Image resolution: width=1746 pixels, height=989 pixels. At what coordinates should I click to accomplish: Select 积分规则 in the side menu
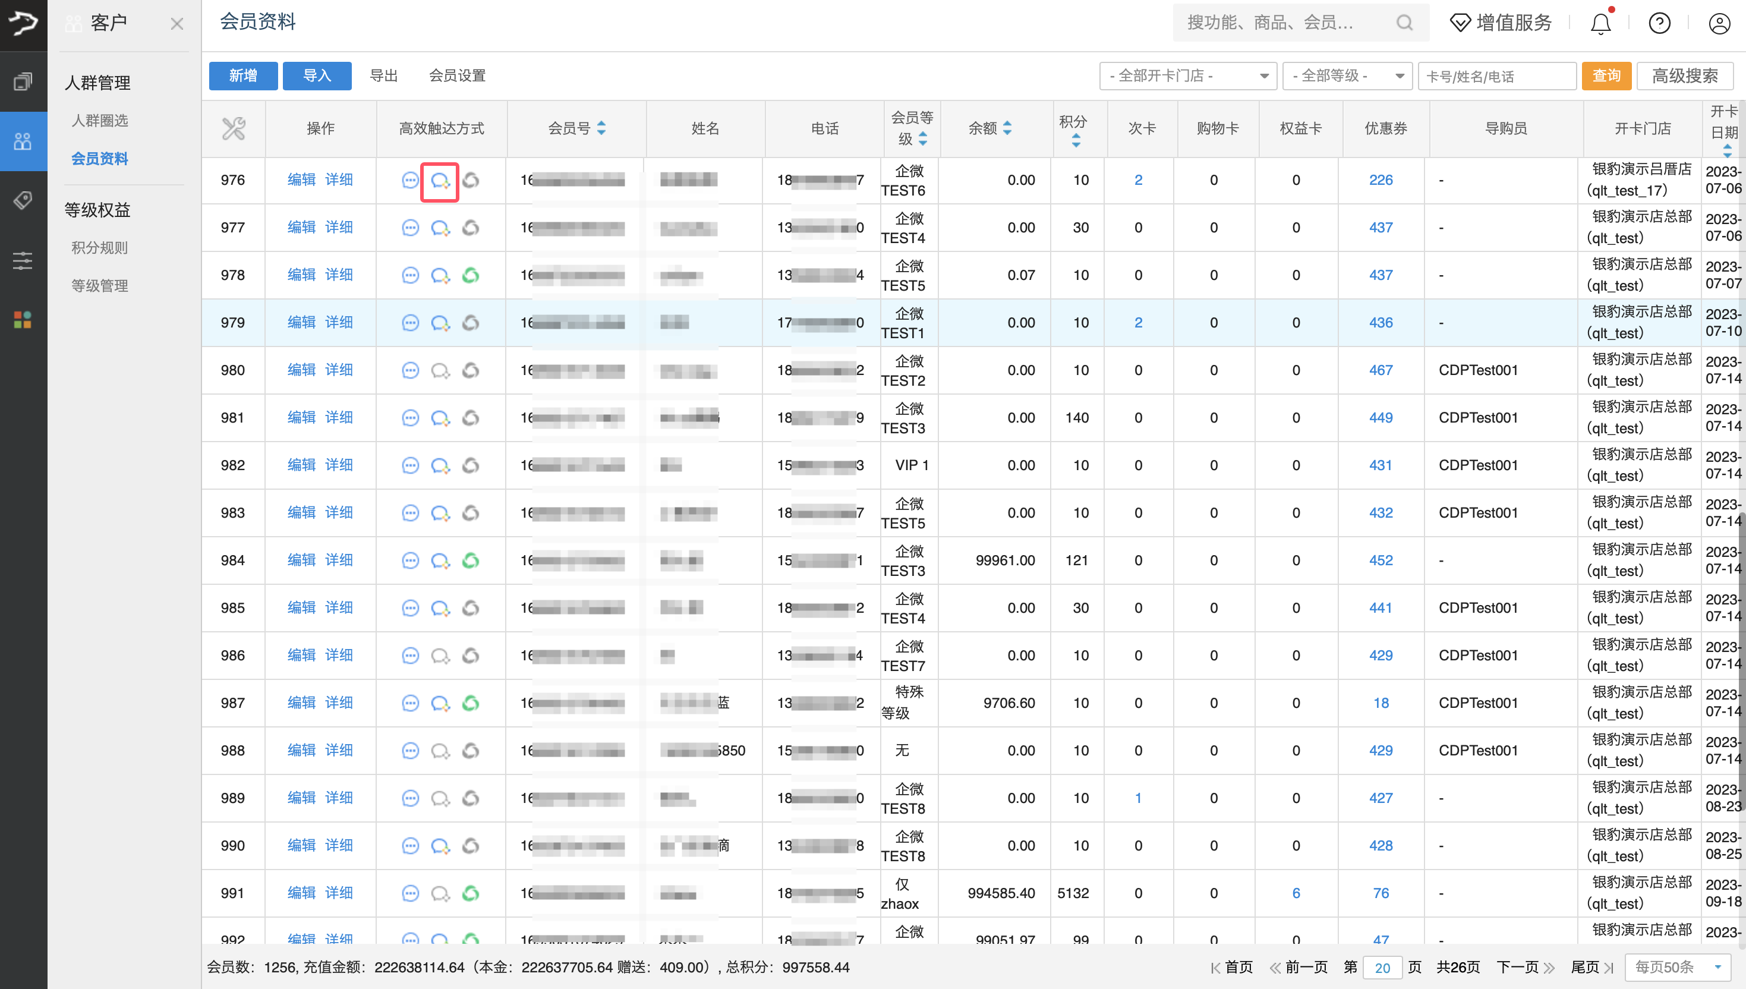pyautogui.click(x=100, y=247)
